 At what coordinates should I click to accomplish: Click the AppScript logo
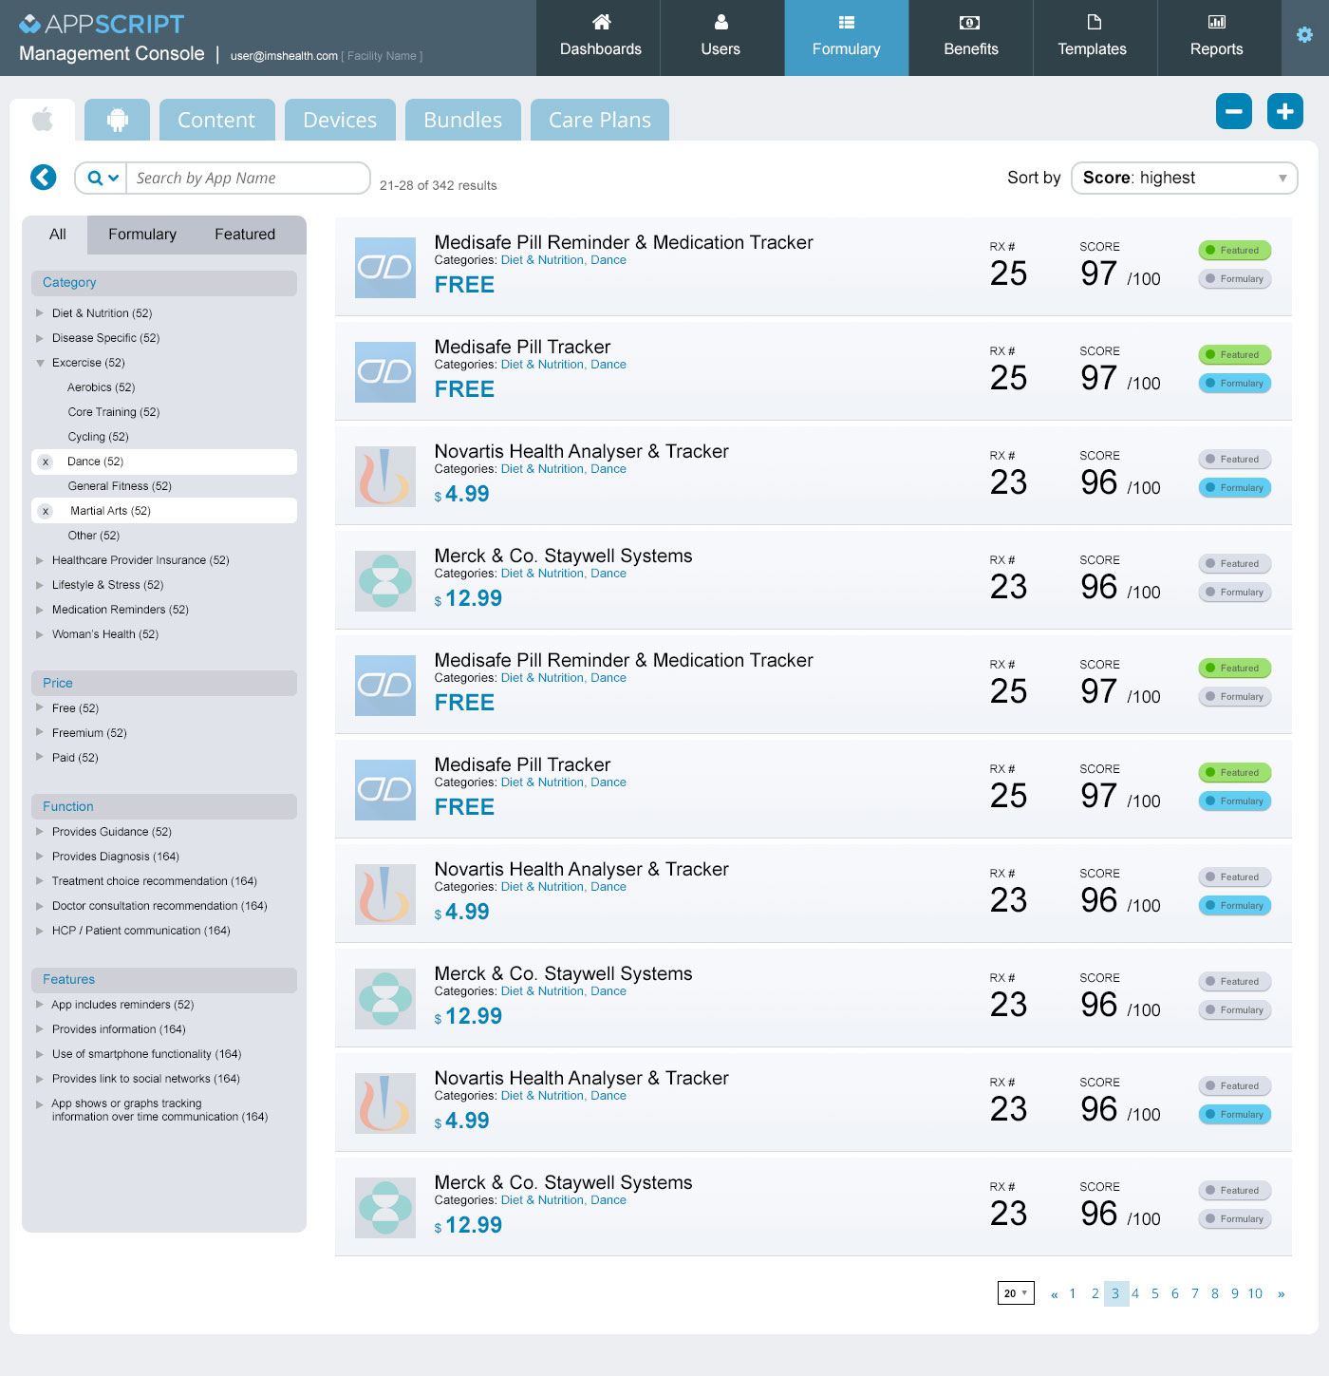pyautogui.click(x=102, y=24)
